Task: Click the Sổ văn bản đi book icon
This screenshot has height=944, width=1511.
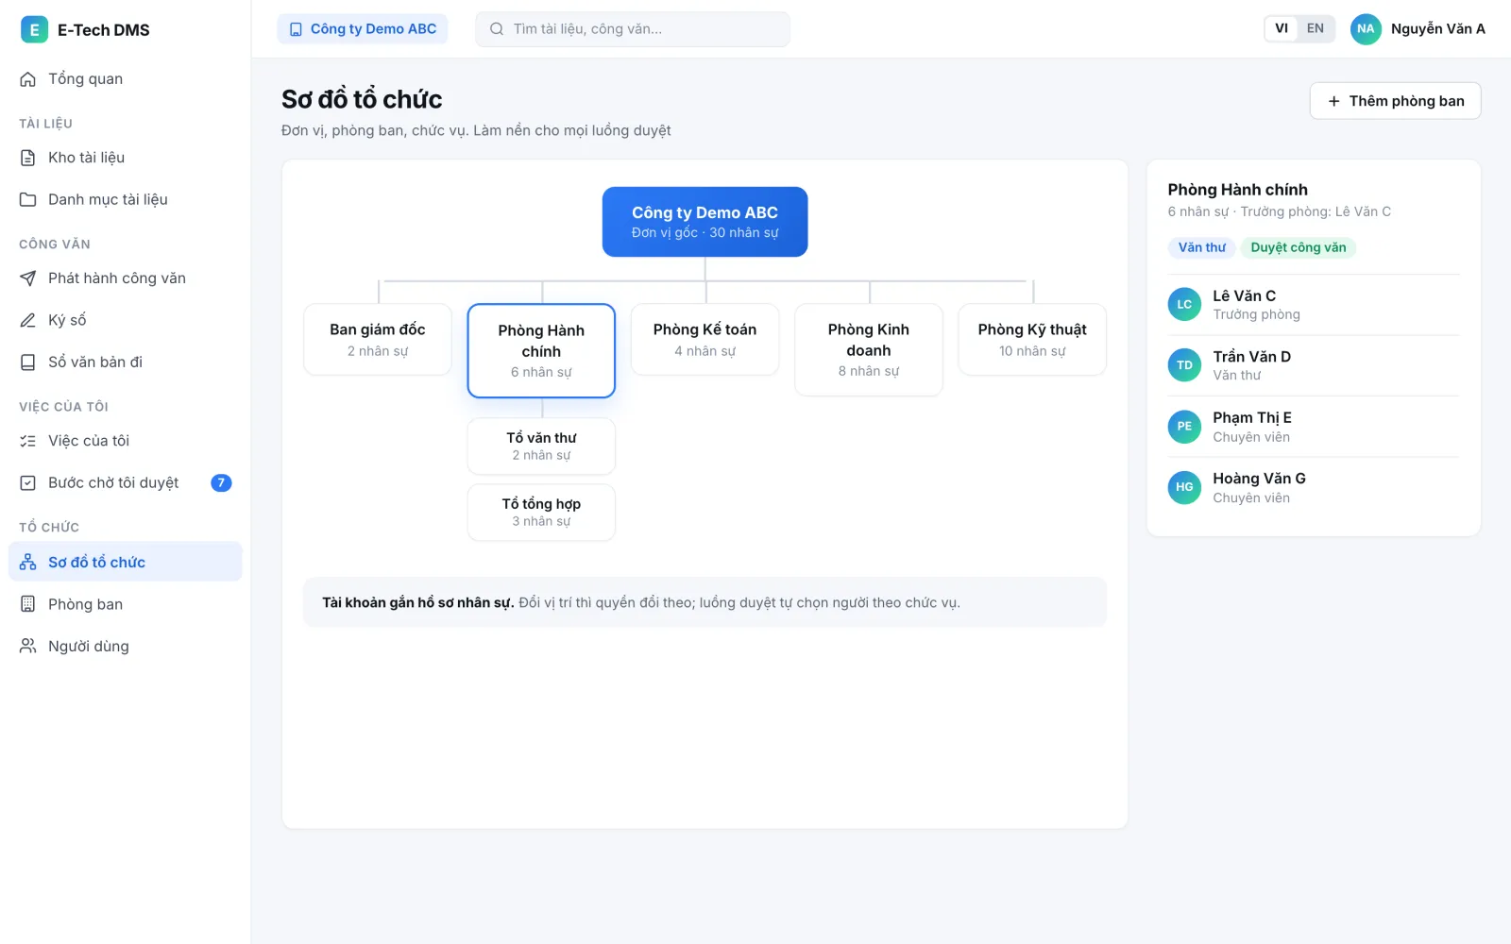Action: click(28, 362)
